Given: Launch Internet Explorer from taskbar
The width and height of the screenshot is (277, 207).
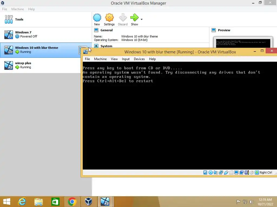Looking at the screenshot, I should 22,202.
